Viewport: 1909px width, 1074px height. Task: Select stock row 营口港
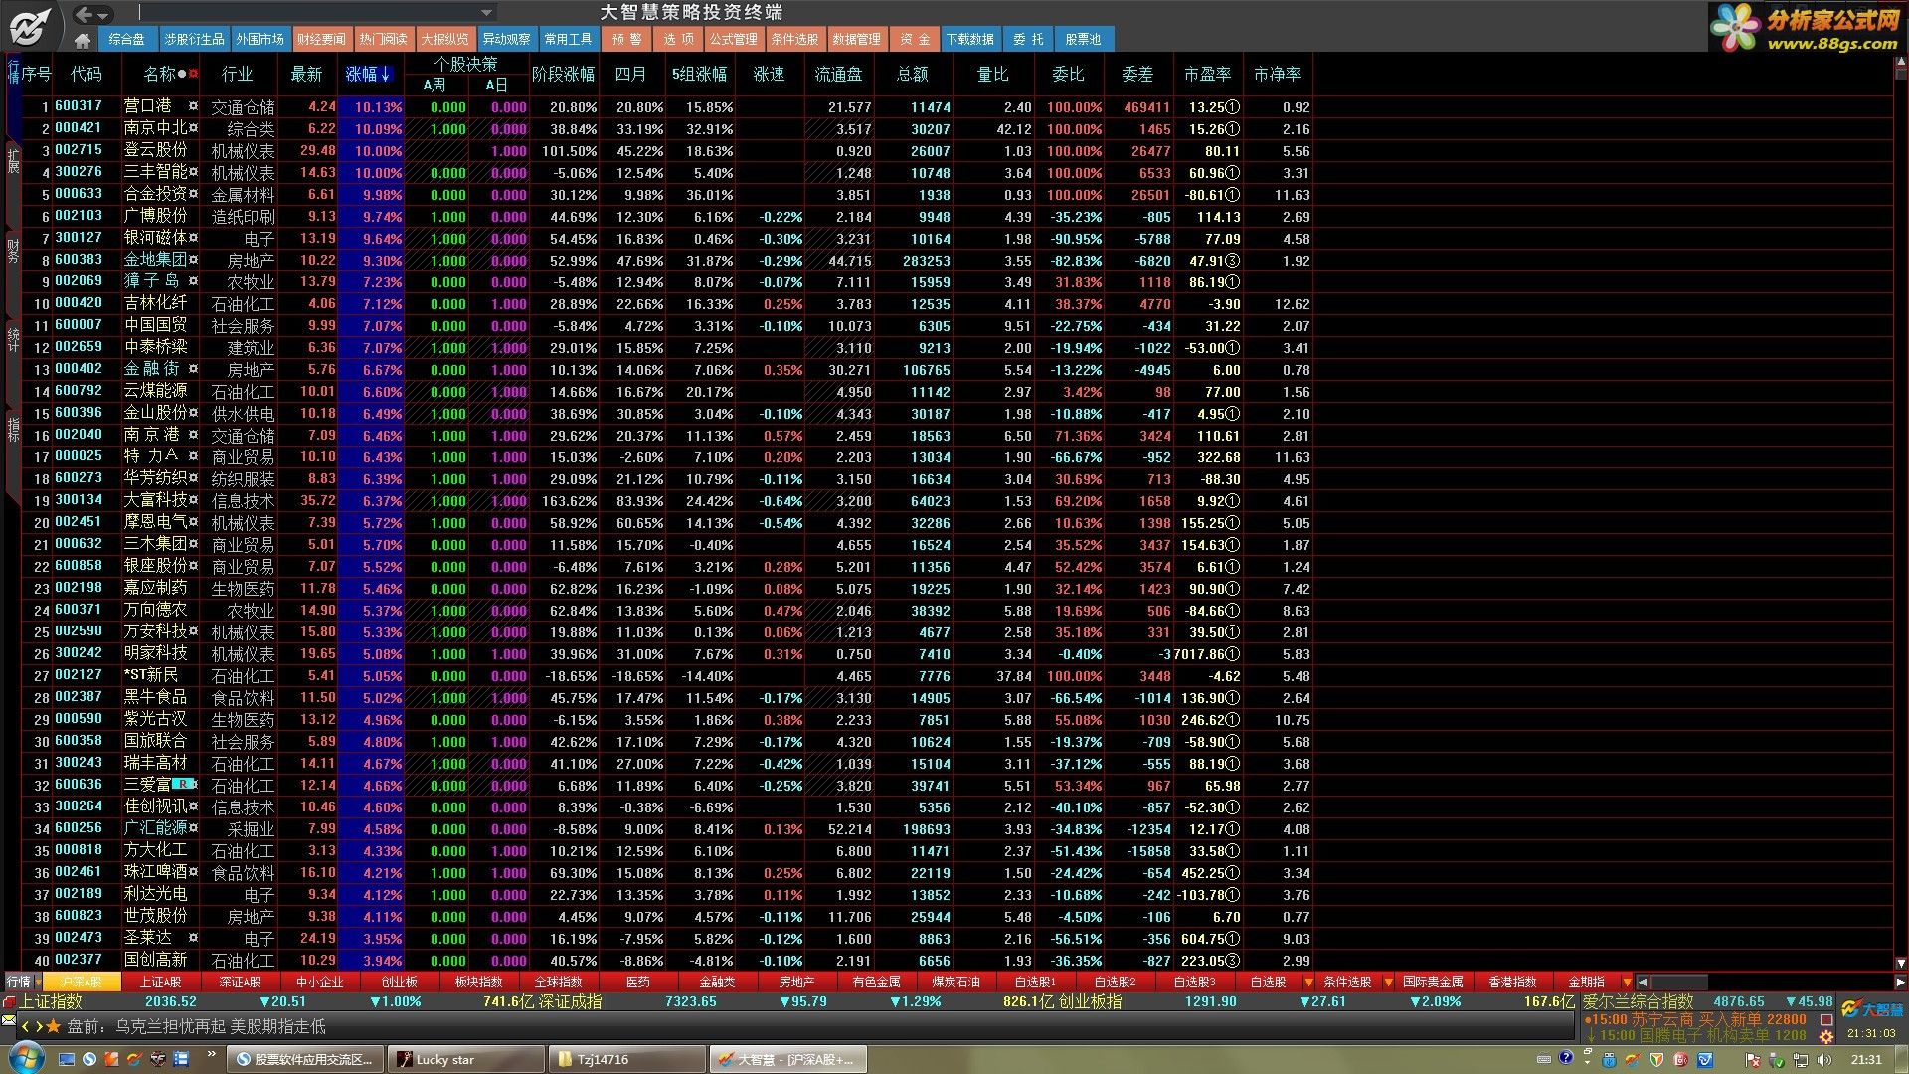click(x=666, y=106)
